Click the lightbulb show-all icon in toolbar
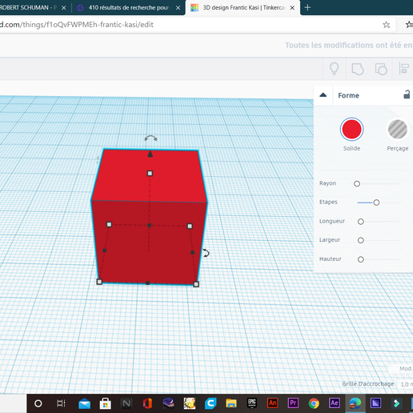 click(x=334, y=69)
